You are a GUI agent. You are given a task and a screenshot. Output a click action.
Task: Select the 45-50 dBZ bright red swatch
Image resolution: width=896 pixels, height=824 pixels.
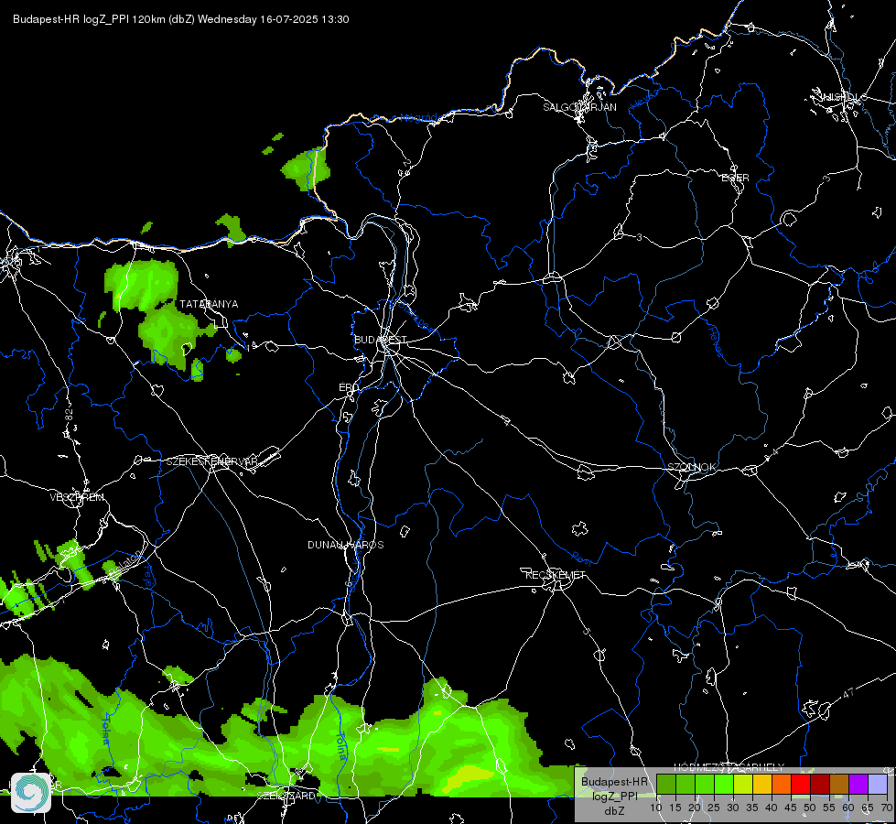pos(801,784)
